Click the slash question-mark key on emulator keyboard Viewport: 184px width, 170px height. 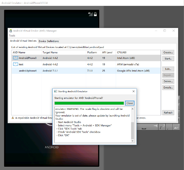coord(162,127)
